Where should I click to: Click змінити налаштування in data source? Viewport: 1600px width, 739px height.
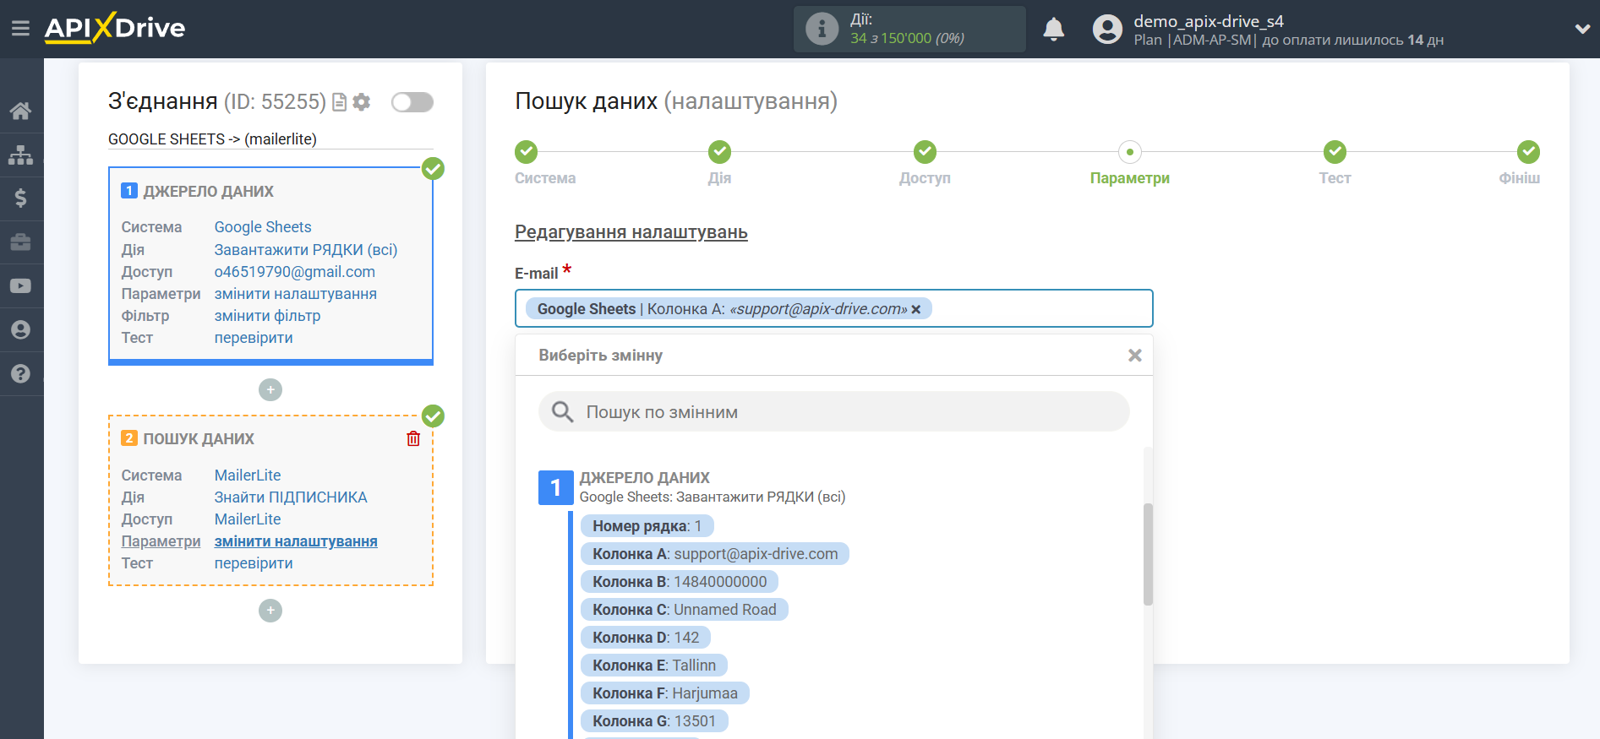pyautogui.click(x=296, y=294)
